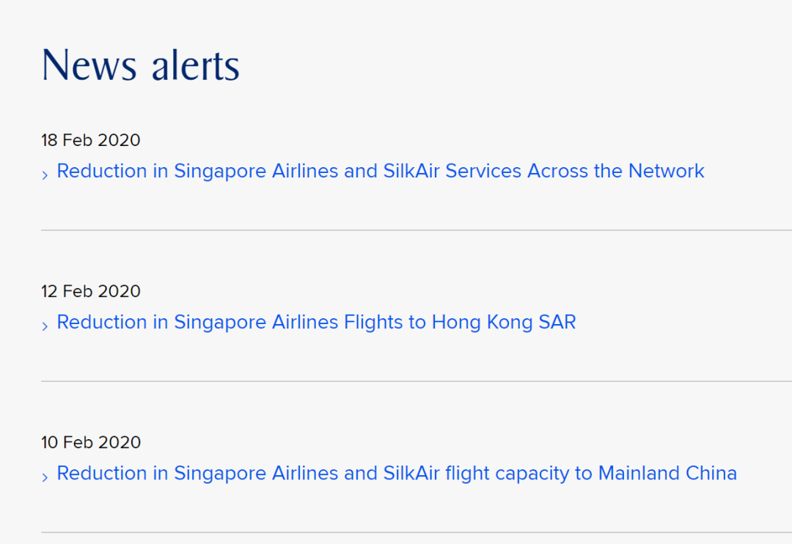Click chevron before Hong Kong SAR link

tap(45, 326)
